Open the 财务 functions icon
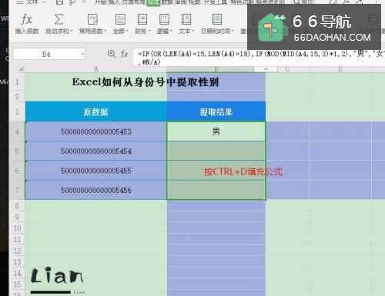385x296 pixels. click(142, 20)
